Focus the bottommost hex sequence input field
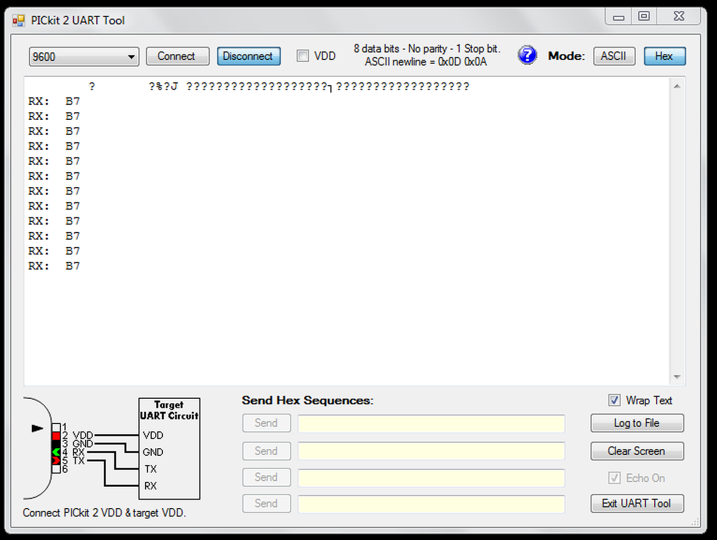 (431, 504)
